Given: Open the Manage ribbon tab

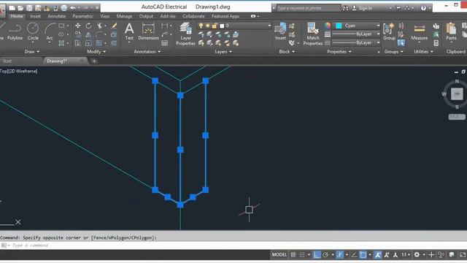Looking at the screenshot, I should tap(124, 16).
